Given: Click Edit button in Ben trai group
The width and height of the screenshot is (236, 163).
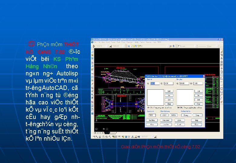Looking at the screenshot, I should tap(169, 91).
